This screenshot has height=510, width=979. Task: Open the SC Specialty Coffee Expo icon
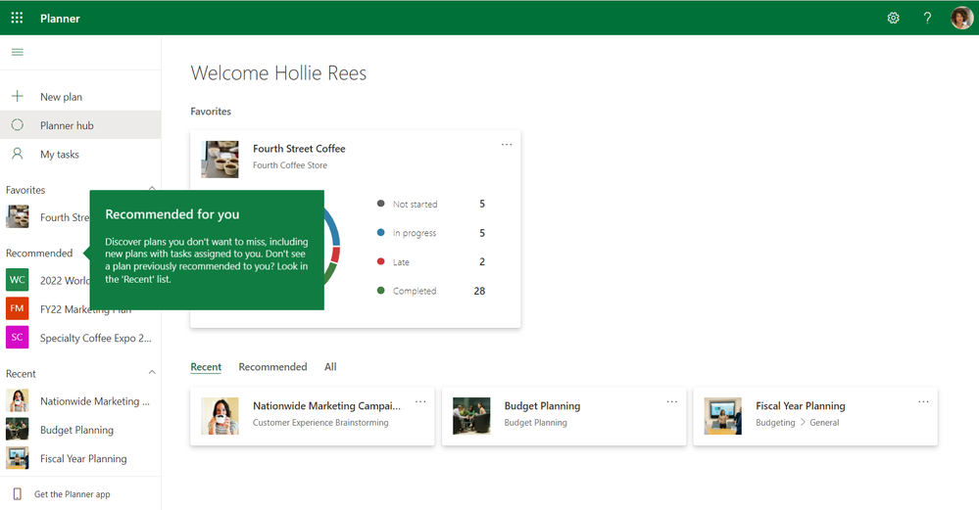(18, 338)
